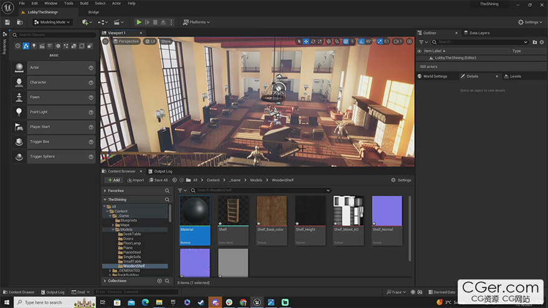548x308 pixels.
Task: Open Outliner filter options dropdown
Action: (423, 42)
